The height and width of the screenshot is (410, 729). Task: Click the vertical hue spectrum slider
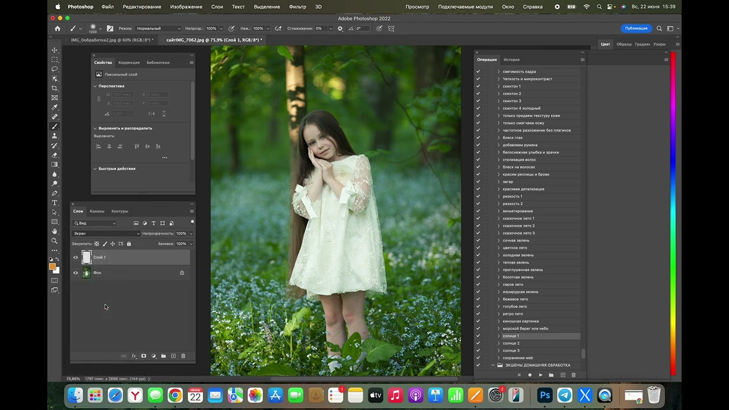point(673,214)
